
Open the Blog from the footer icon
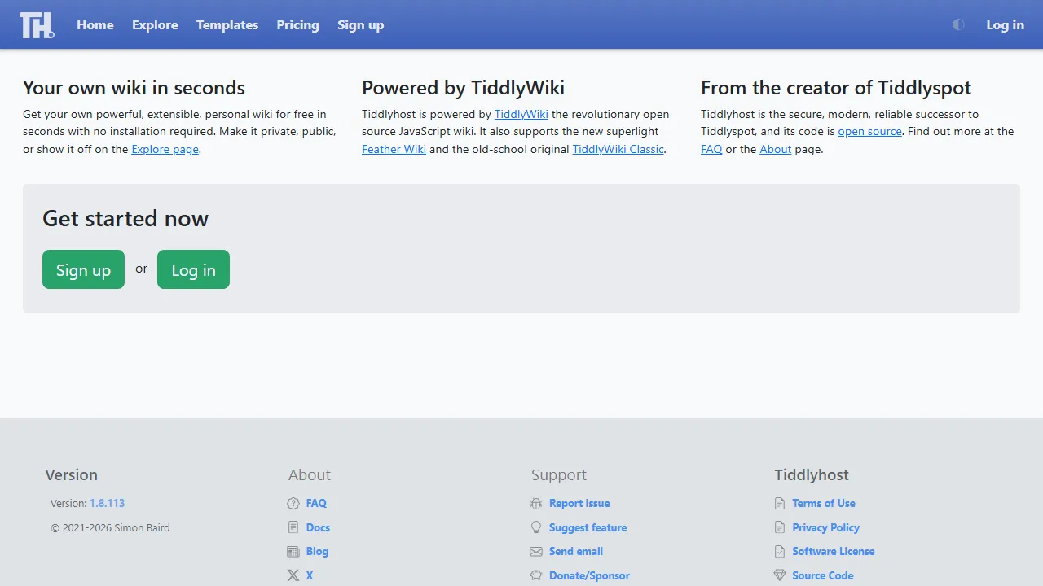click(x=293, y=551)
